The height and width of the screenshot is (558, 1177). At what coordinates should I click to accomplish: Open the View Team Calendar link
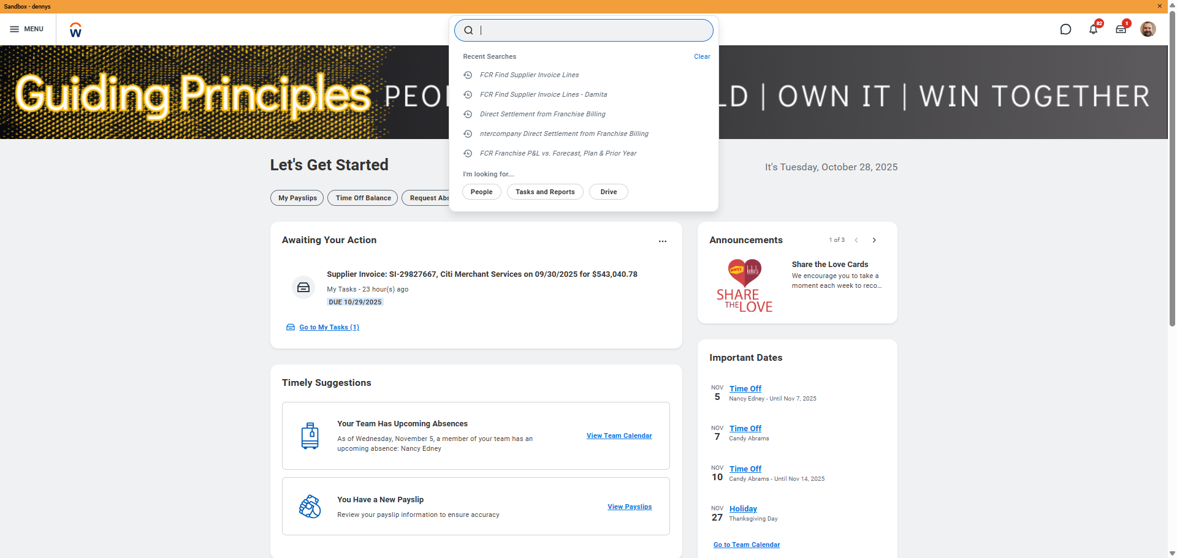(x=619, y=435)
